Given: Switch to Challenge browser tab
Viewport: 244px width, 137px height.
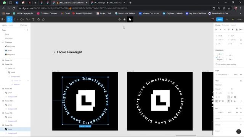Looking at the screenshot, I should 108,3.
